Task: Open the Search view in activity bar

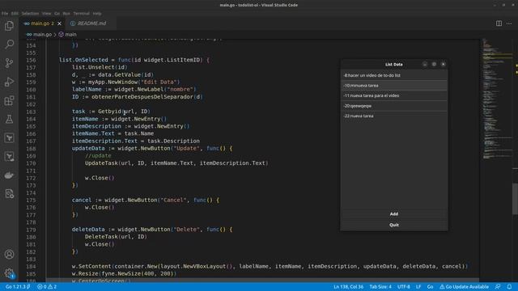Action: coord(9,44)
